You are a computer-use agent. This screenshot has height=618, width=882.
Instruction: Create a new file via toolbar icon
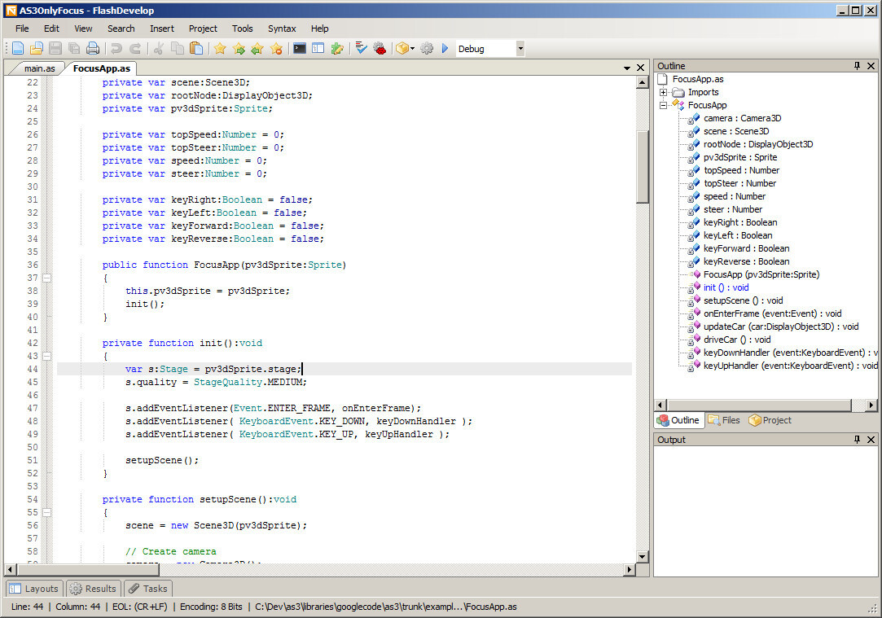[17, 49]
